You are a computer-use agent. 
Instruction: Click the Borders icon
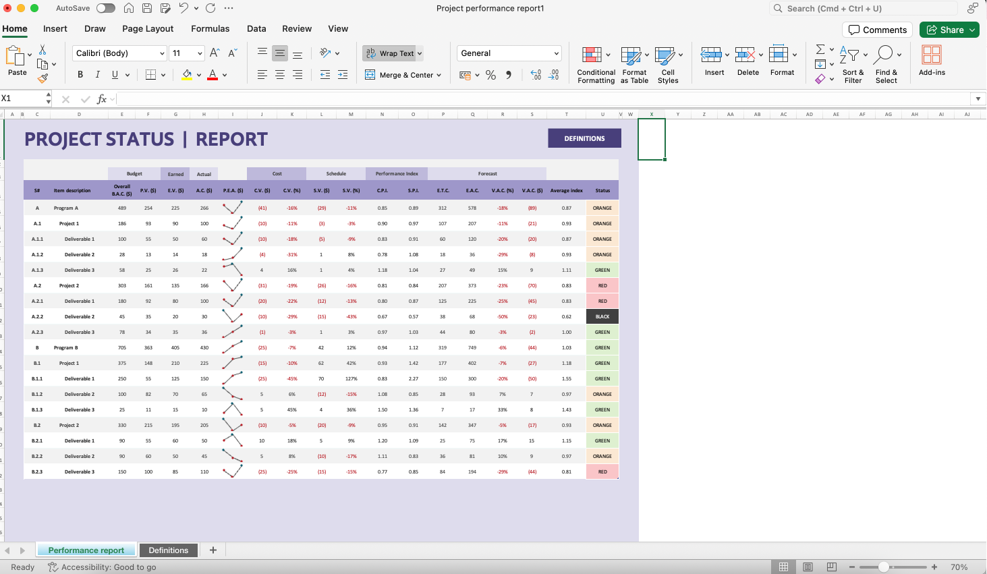[150, 74]
